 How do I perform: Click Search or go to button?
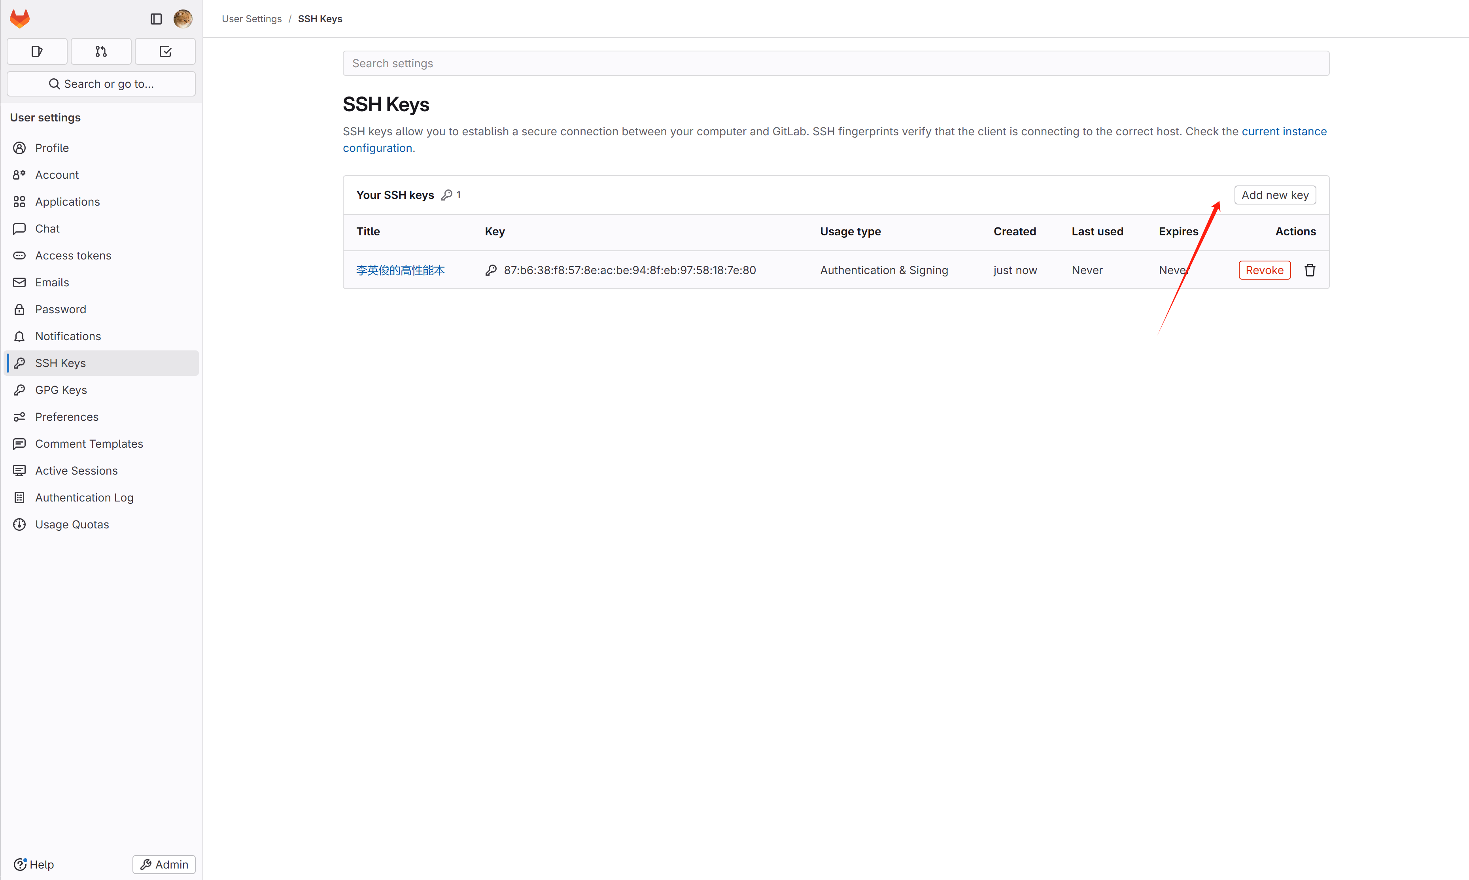click(x=101, y=84)
